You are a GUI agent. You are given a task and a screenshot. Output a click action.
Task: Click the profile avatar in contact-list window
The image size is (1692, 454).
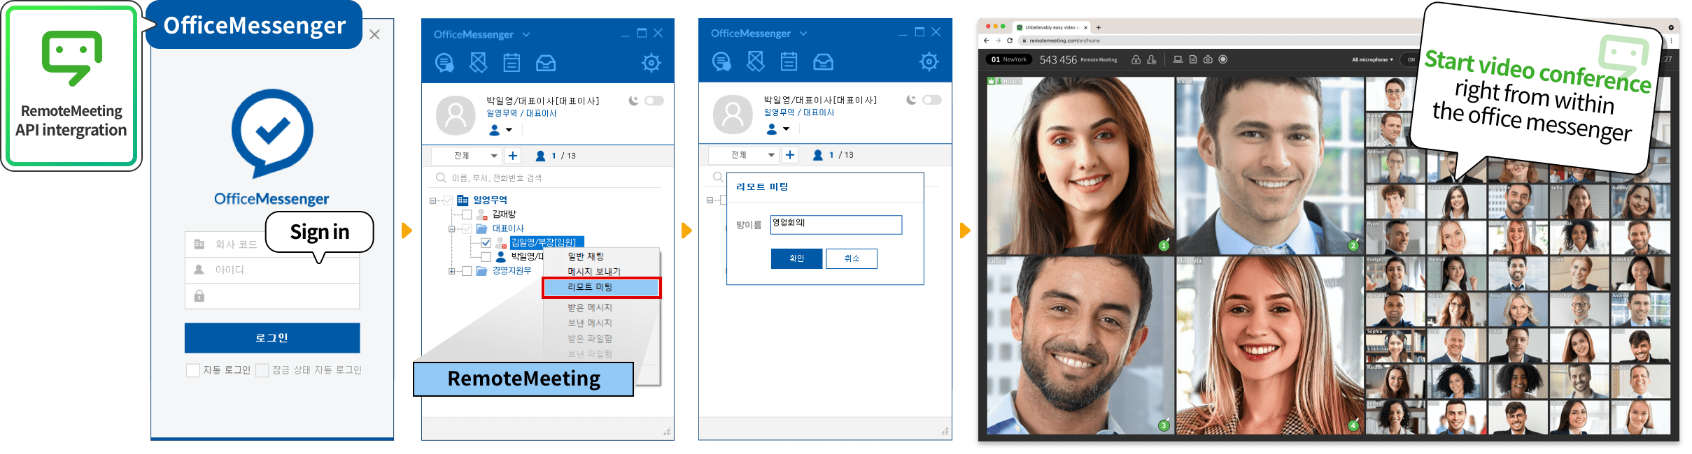456,115
